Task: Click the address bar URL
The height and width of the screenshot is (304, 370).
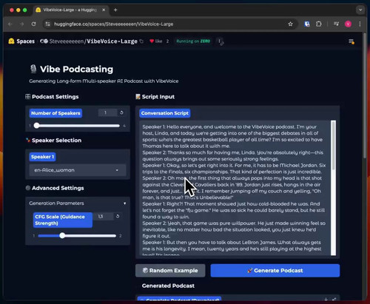Action: 113,24
